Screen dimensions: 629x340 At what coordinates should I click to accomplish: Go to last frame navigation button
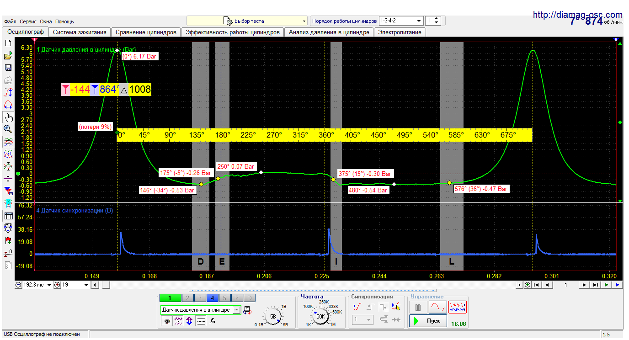(x=595, y=285)
